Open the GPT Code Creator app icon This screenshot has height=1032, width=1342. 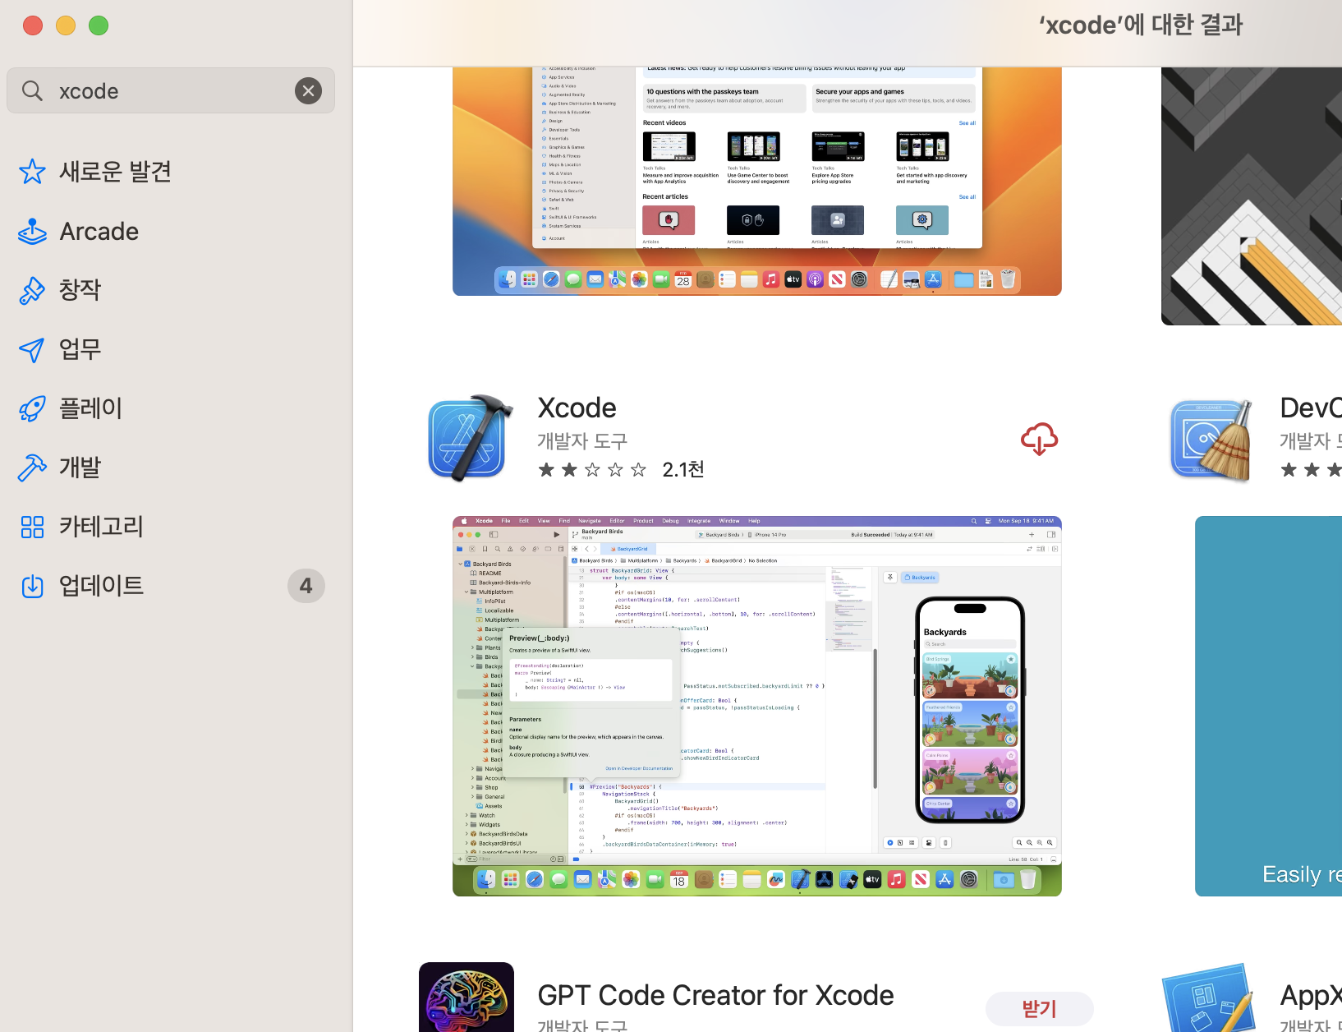[x=466, y=997]
